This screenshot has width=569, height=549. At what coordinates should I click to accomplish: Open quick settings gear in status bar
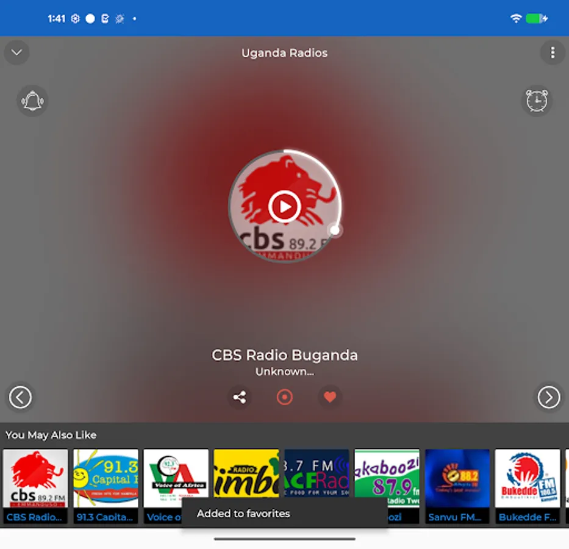(x=75, y=18)
